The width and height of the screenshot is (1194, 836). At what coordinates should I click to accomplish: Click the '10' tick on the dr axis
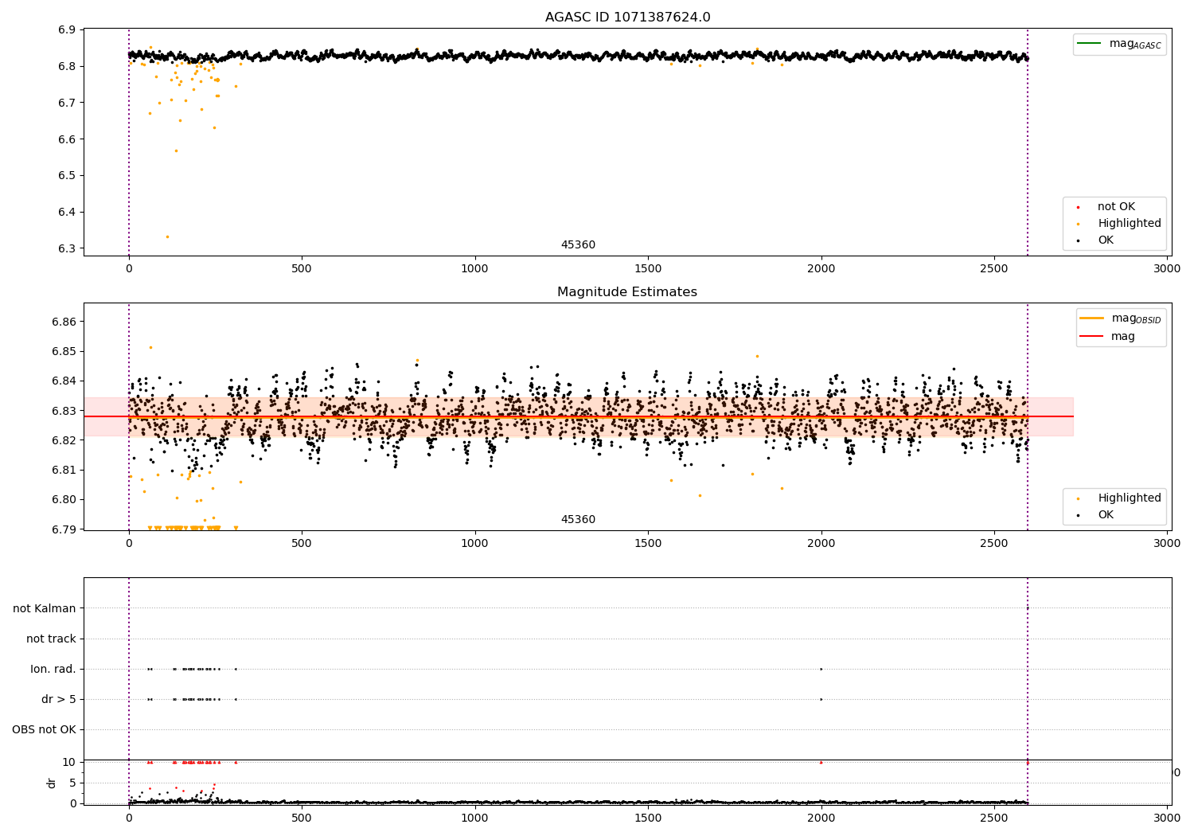(70, 762)
